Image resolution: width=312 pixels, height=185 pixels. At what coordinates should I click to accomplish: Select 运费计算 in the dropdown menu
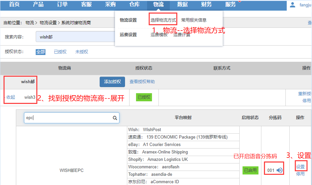pyautogui.click(x=182, y=35)
